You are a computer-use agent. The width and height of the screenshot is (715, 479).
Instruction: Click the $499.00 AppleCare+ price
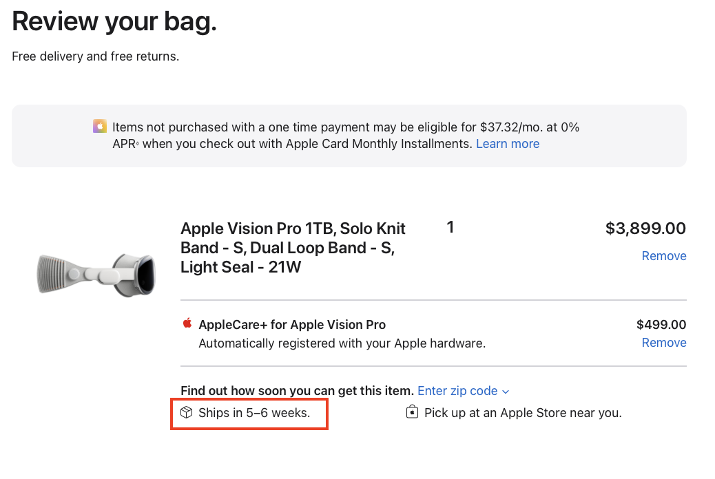661,325
